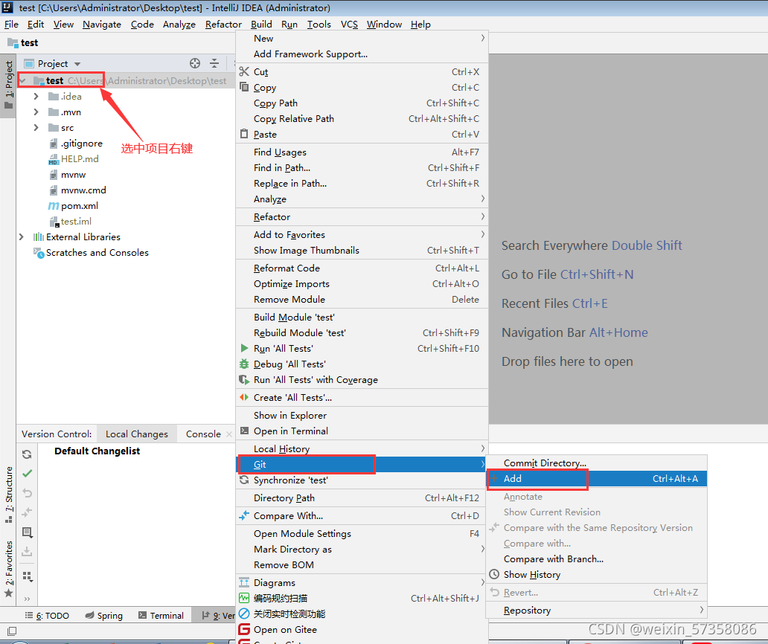Select Git in the context menu

click(x=362, y=464)
